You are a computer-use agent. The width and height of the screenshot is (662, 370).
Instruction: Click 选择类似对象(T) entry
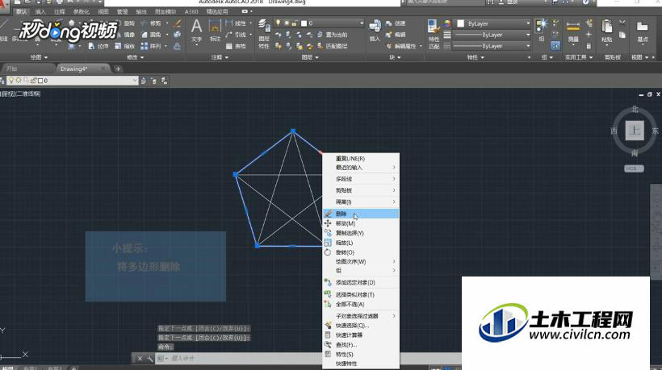(361, 294)
